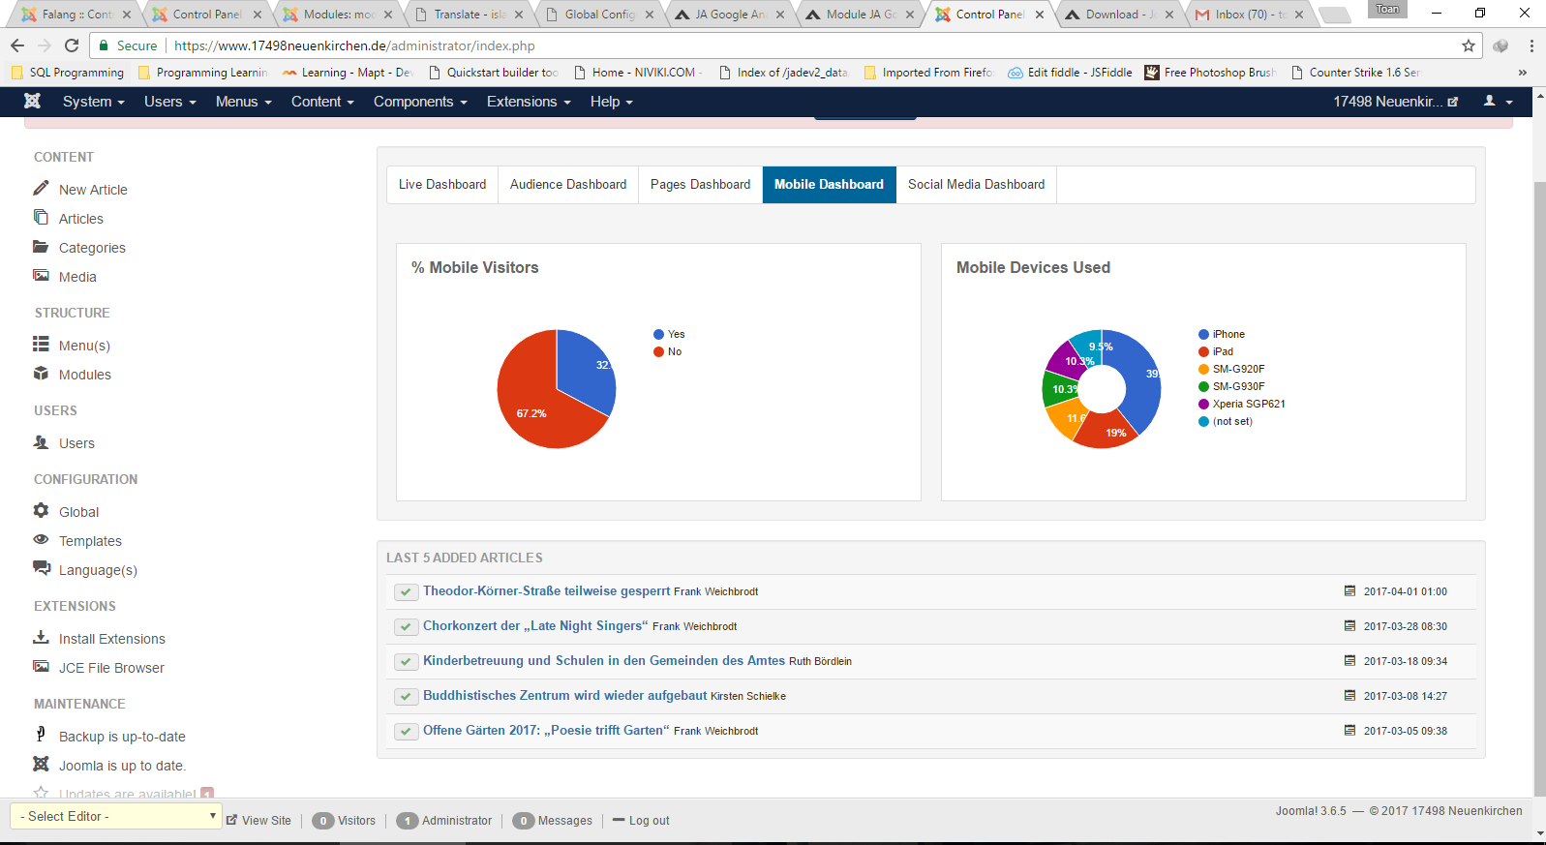This screenshot has width=1546, height=845.
Task: Click the extension icon next to the bookmark star
Action: tap(1501, 45)
